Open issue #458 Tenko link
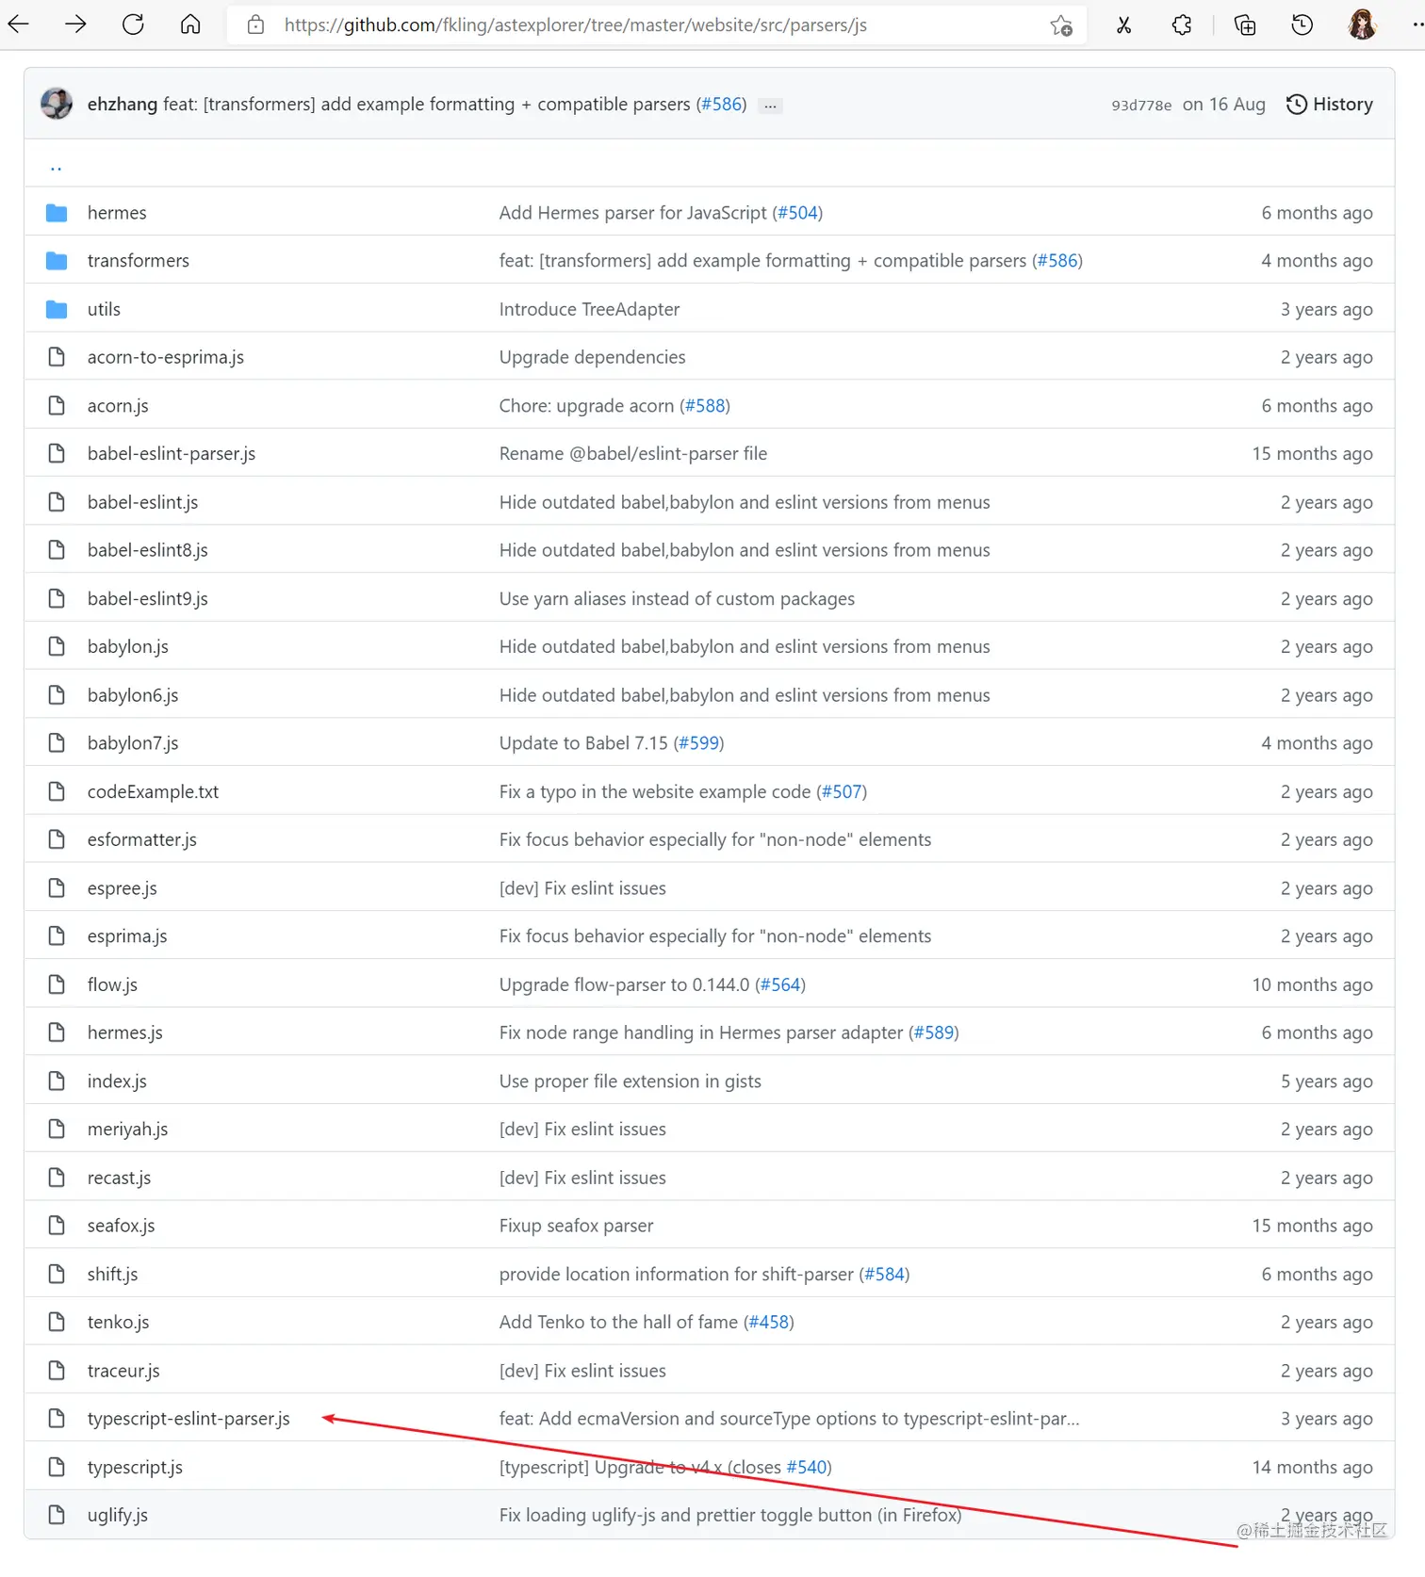The height and width of the screenshot is (1577, 1425). click(x=769, y=1323)
